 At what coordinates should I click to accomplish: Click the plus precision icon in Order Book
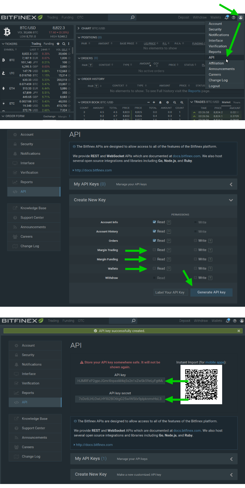coord(154,102)
